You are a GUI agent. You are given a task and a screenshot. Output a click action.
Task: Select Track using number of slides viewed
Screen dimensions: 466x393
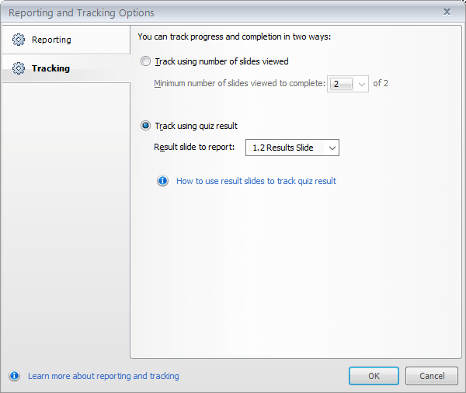pyautogui.click(x=145, y=61)
